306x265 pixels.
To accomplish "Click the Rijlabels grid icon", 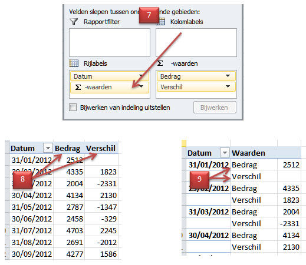I will click(x=74, y=63).
